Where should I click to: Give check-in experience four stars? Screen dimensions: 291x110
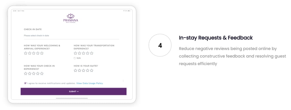pyautogui.click(x=38, y=74)
